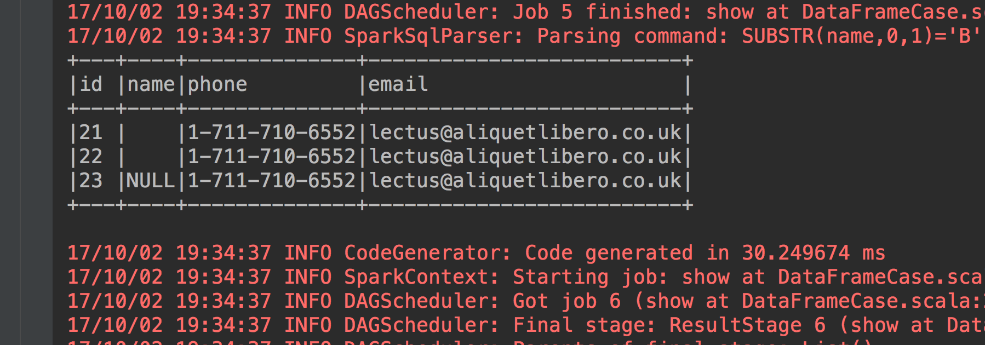
Task: Click the email address in row 21
Action: 525,133
